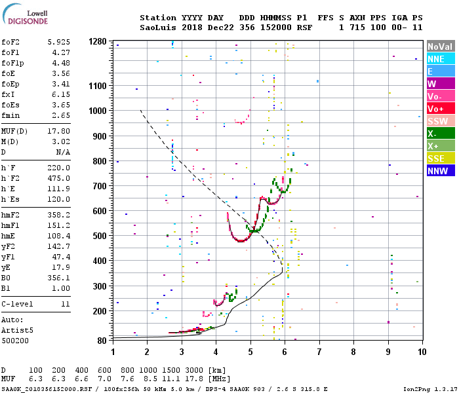Click the Dec22 date in header
459x393 pixels.
coord(221,28)
